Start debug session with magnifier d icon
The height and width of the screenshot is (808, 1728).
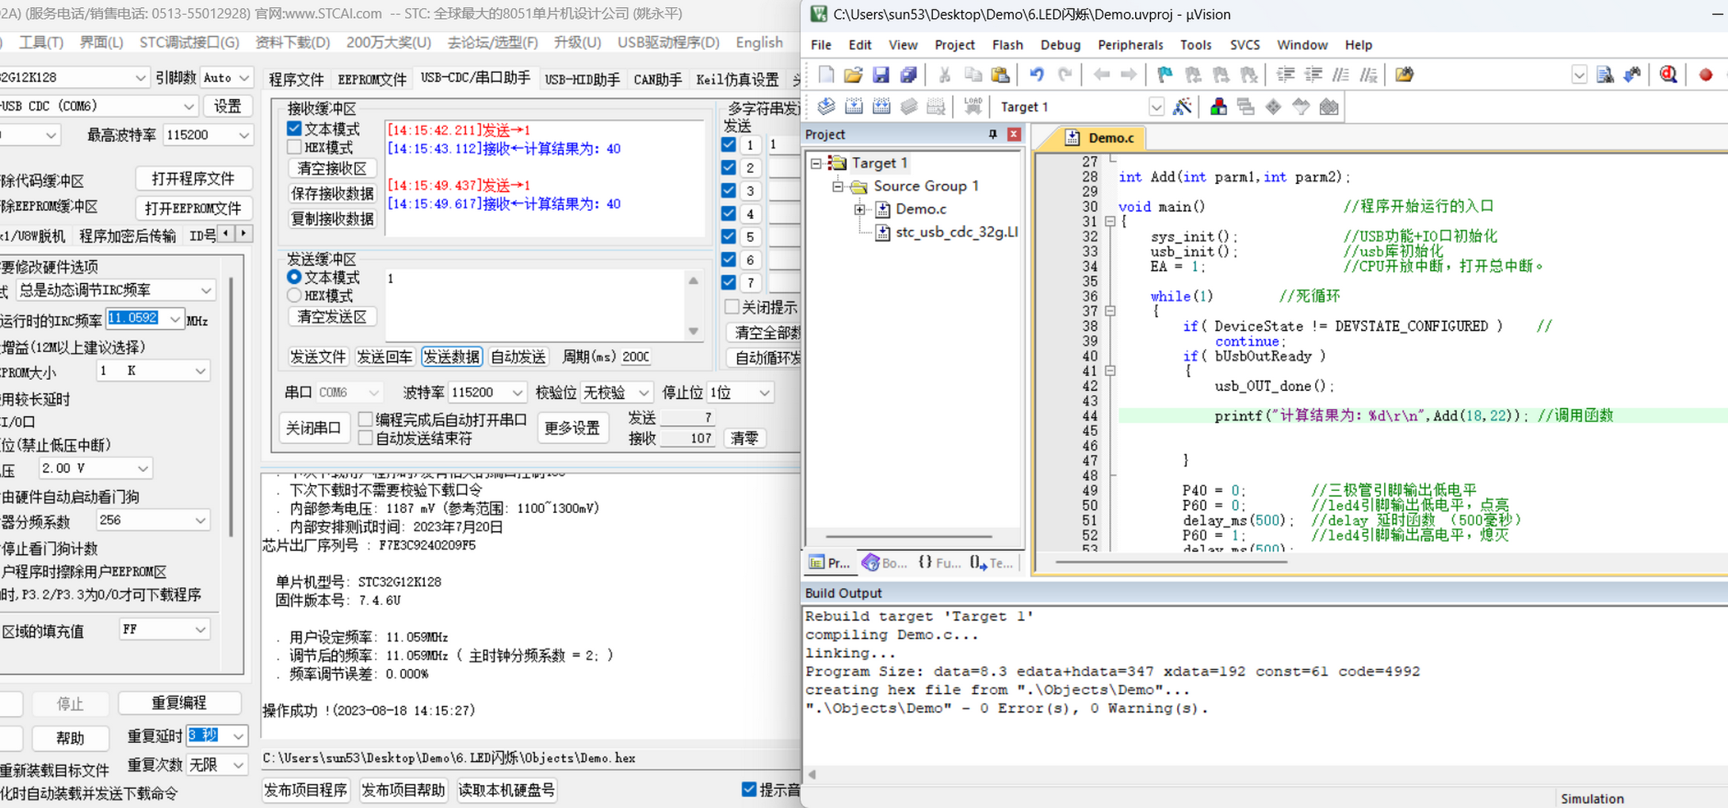[x=1669, y=75]
